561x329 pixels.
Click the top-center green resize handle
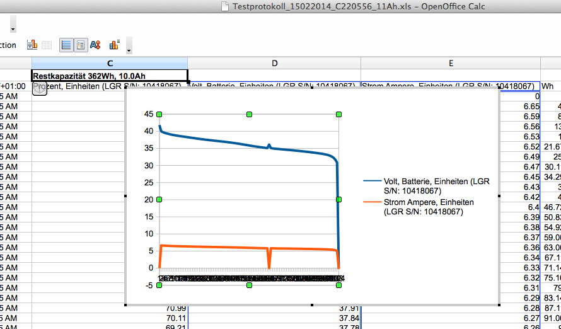tap(250, 114)
